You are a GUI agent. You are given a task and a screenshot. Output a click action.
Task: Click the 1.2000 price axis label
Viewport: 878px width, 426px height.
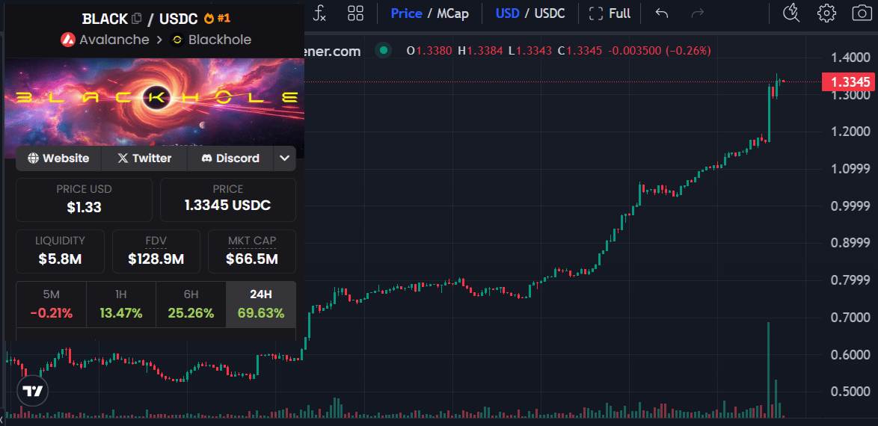850,132
